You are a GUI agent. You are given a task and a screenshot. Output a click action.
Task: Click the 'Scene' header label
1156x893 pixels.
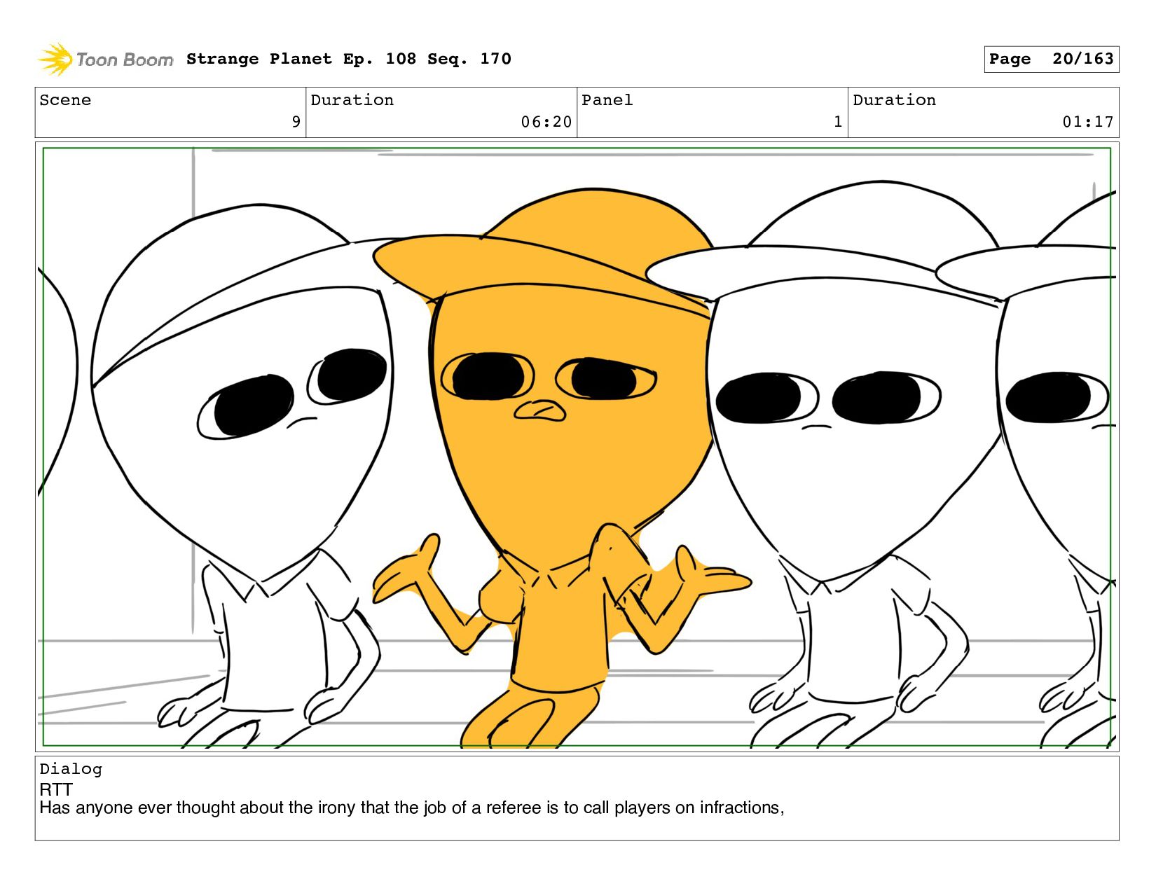pyautogui.click(x=65, y=100)
